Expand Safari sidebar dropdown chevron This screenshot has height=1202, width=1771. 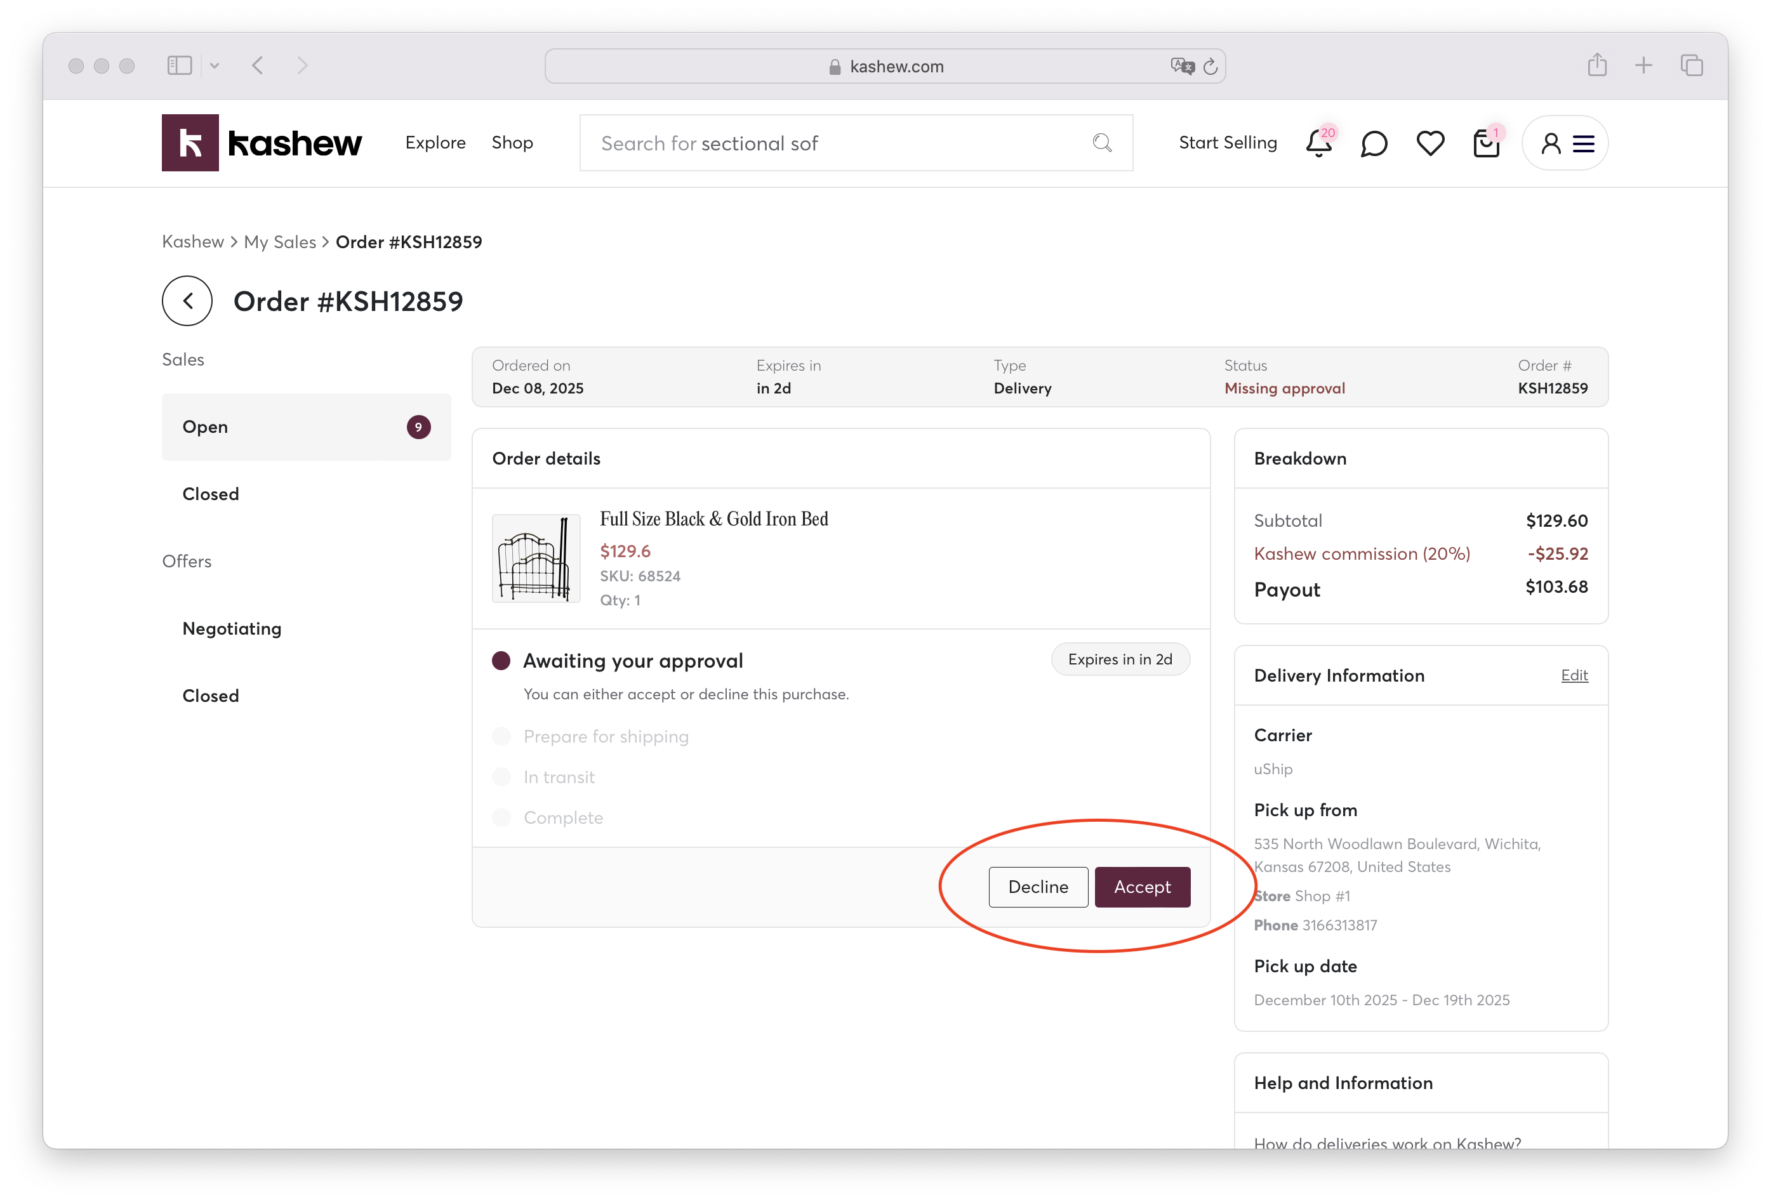tap(215, 65)
